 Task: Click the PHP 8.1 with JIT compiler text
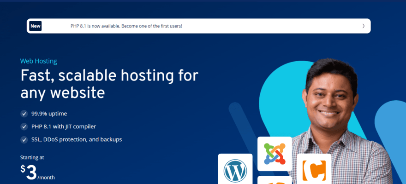click(64, 126)
